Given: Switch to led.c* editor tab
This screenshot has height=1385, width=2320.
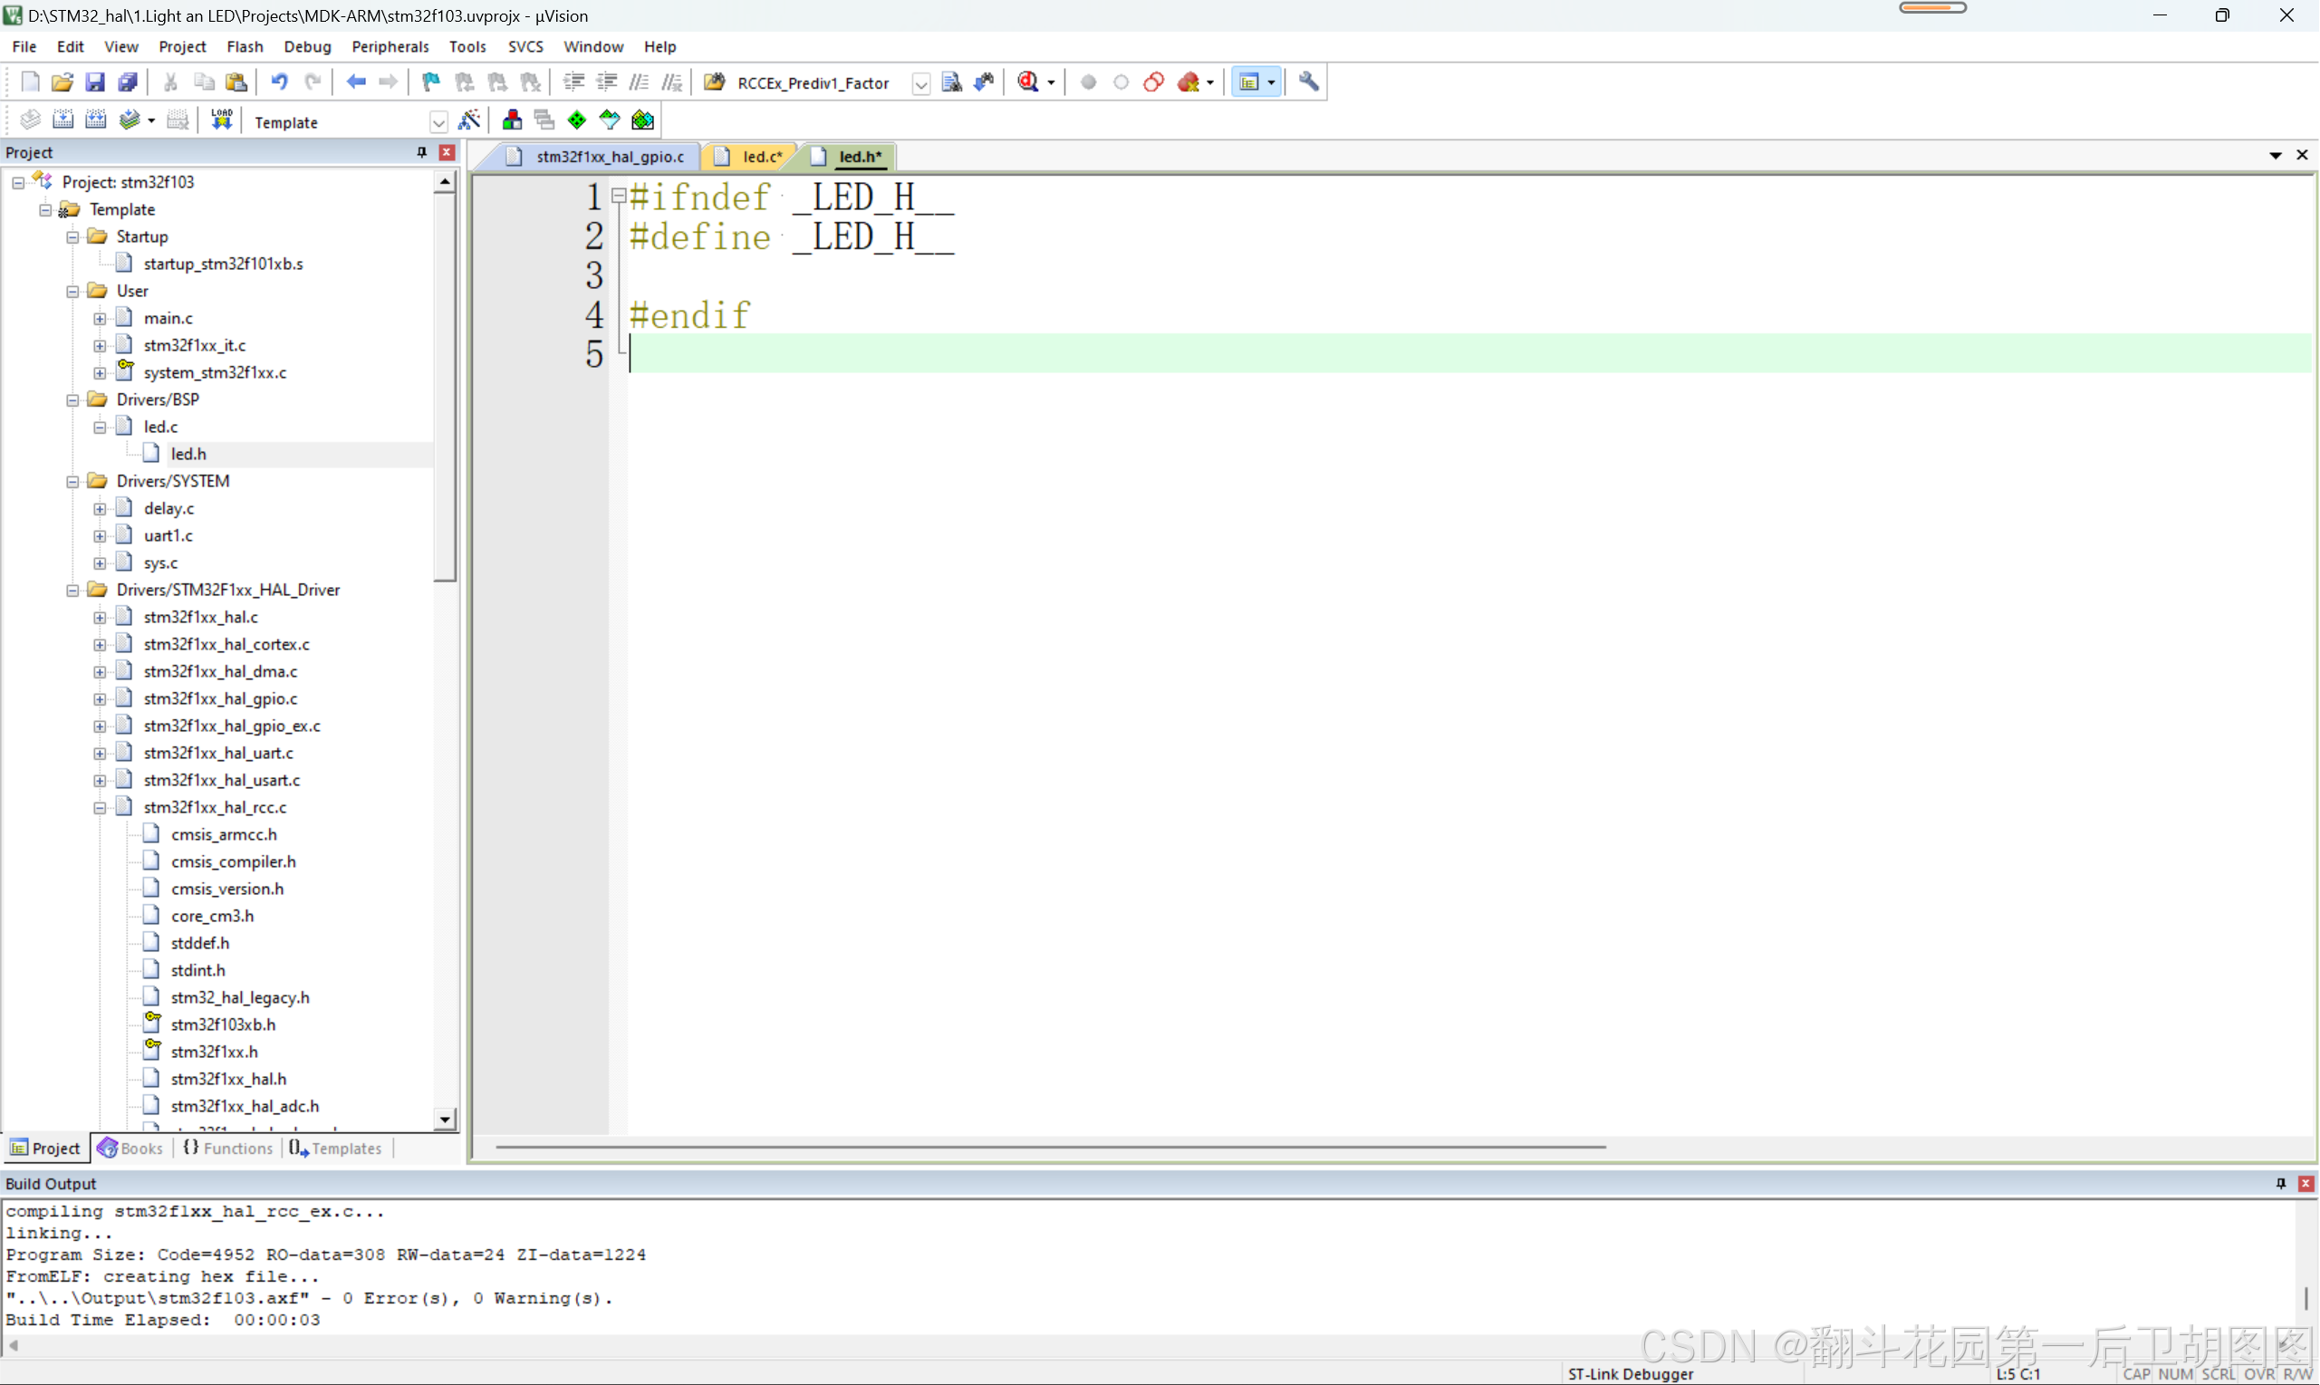Looking at the screenshot, I should (x=749, y=157).
